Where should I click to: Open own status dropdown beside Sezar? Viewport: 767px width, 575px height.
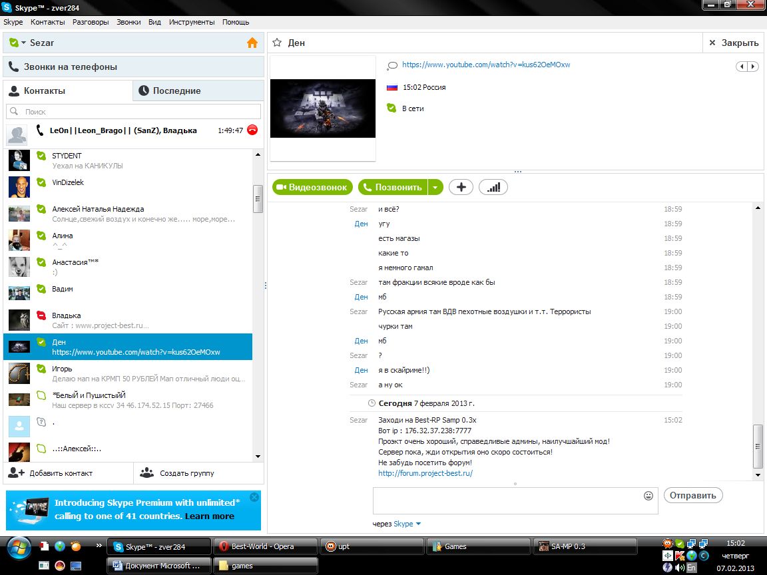click(23, 43)
